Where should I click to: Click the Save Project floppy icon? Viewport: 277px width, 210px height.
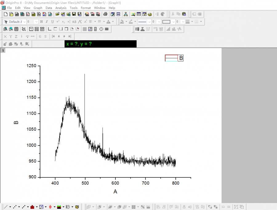coord(74,14)
